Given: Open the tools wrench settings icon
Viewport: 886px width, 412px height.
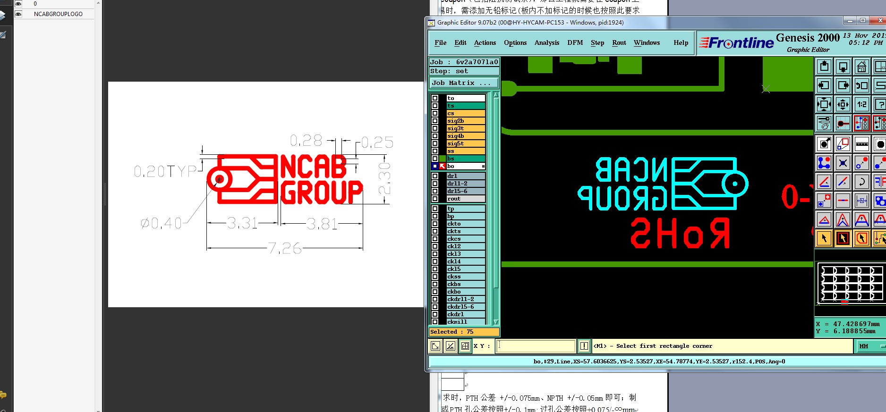Looking at the screenshot, I should pyautogui.click(x=824, y=123).
